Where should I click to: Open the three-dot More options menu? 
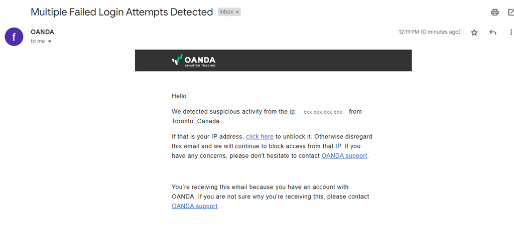(510, 33)
